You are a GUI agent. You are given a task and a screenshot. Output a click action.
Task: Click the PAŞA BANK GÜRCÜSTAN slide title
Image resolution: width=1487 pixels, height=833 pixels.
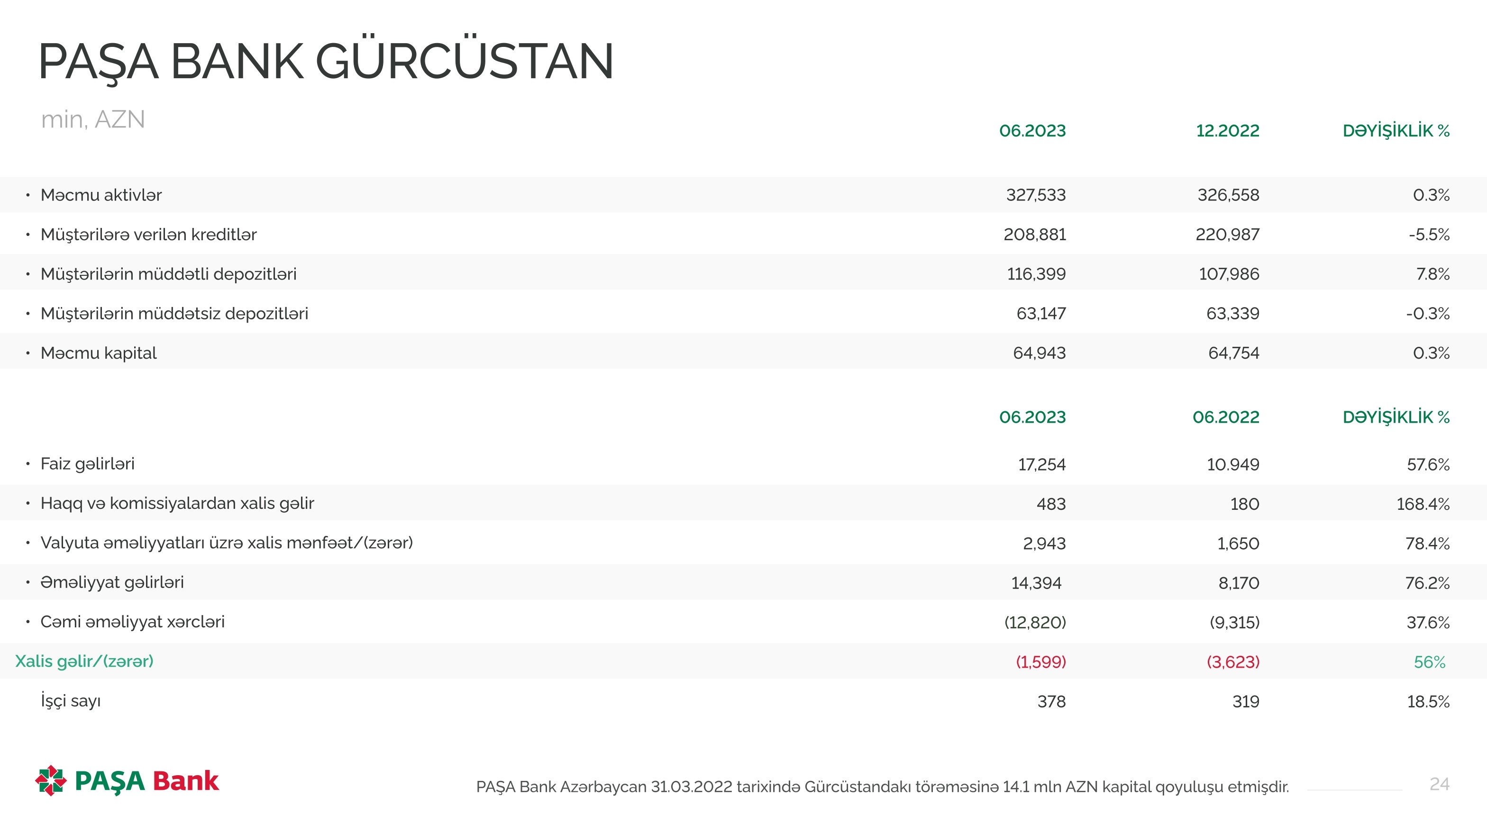326,62
